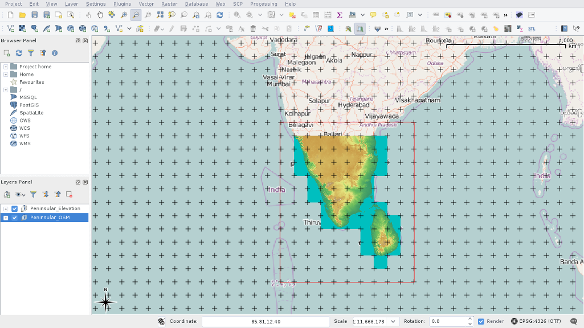Click the Remove Layer icon in Layers Panel
This screenshot has height=328, width=584.
pyautogui.click(x=69, y=194)
